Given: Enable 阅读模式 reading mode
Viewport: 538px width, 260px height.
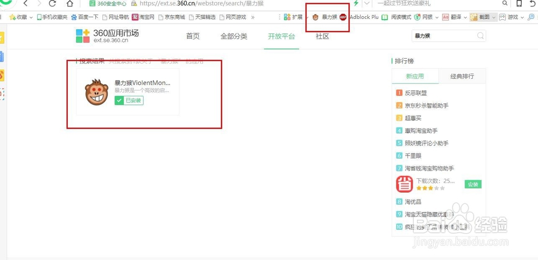Looking at the screenshot, I should 397,17.
